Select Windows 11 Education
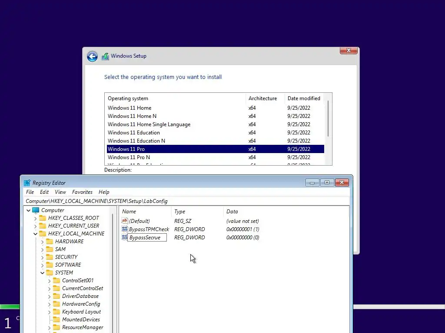This screenshot has width=445, height=333. click(216, 133)
